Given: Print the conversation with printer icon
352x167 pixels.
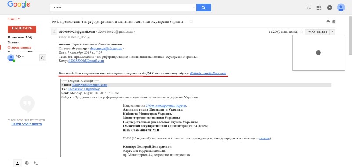Looking at the screenshot, I should pyautogui.click(x=328, y=22).
